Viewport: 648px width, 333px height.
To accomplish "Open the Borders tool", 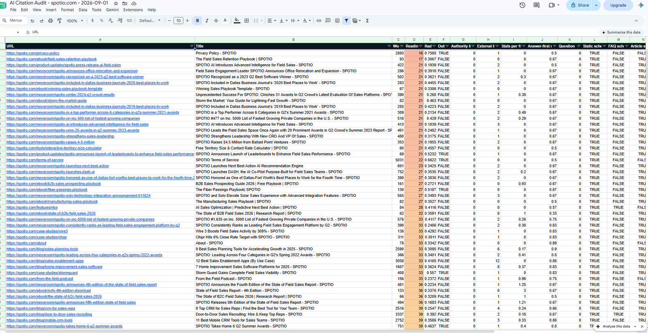I will [247, 21].
